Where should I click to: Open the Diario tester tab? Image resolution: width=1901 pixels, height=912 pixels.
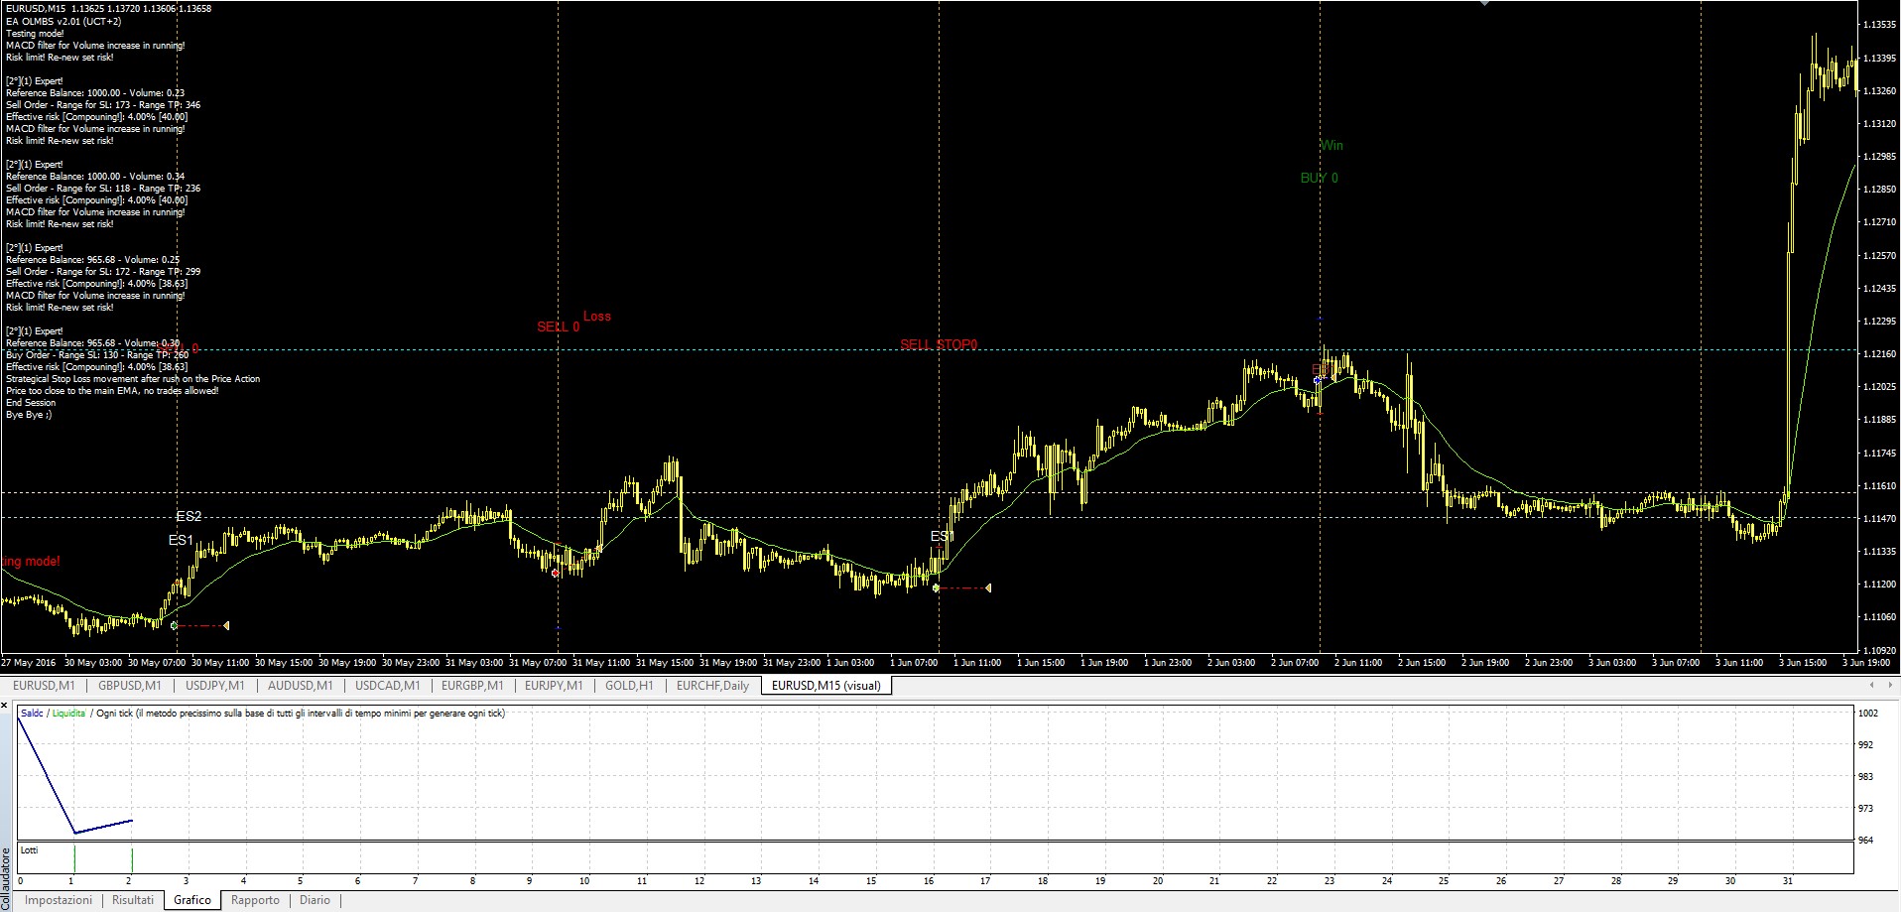point(315,900)
